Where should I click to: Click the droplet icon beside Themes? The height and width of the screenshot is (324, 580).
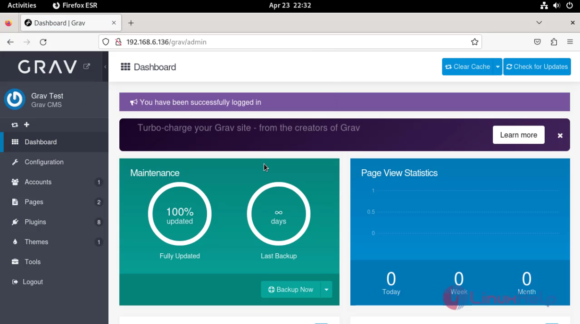[15, 242]
